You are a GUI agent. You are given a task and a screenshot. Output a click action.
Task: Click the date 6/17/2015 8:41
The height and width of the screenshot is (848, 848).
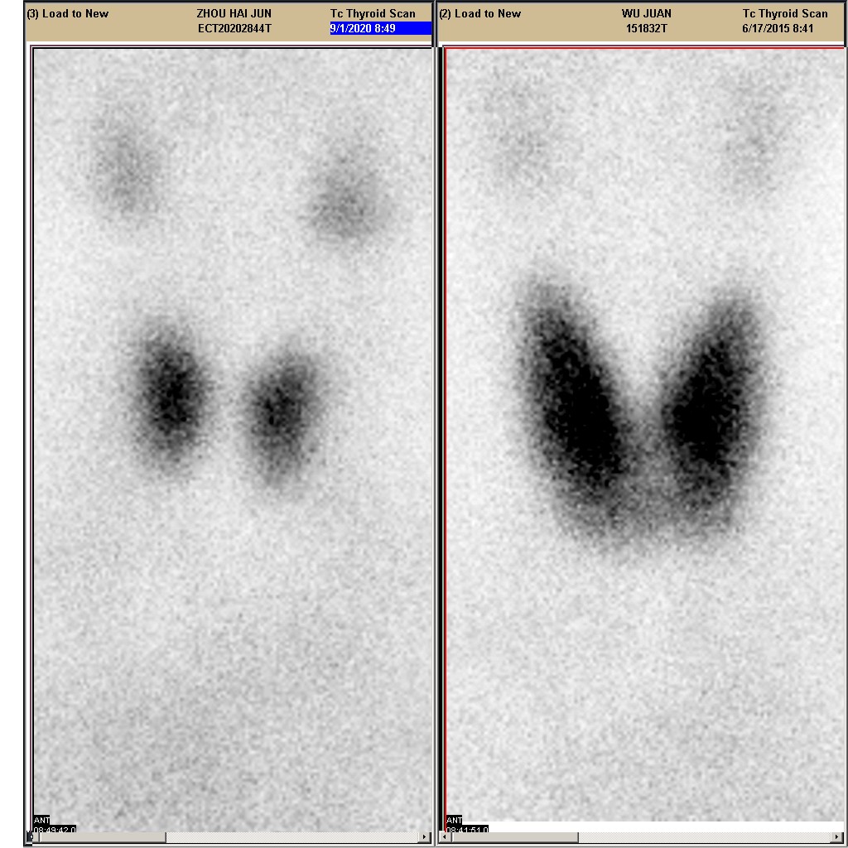coord(778,29)
